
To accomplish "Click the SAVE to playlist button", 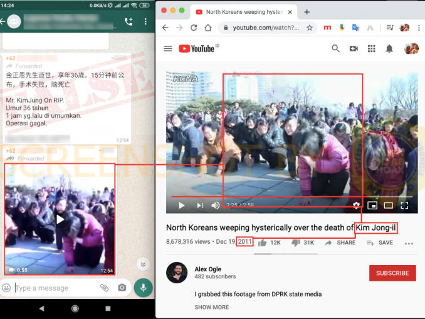I will tap(380, 243).
